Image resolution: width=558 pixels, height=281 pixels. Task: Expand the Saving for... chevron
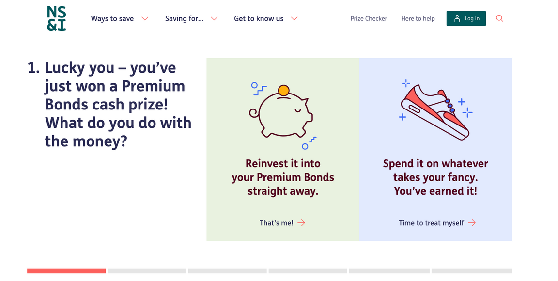click(x=214, y=19)
